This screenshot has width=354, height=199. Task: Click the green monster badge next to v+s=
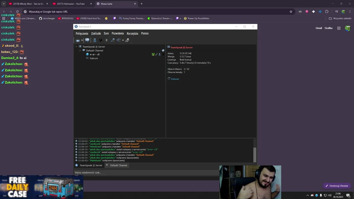click(x=153, y=54)
